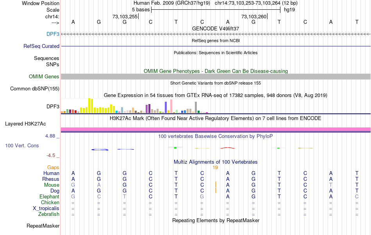The image size is (371, 235).
Task: Click the red negative PhyloP conservation mark
Action: pos(228,148)
